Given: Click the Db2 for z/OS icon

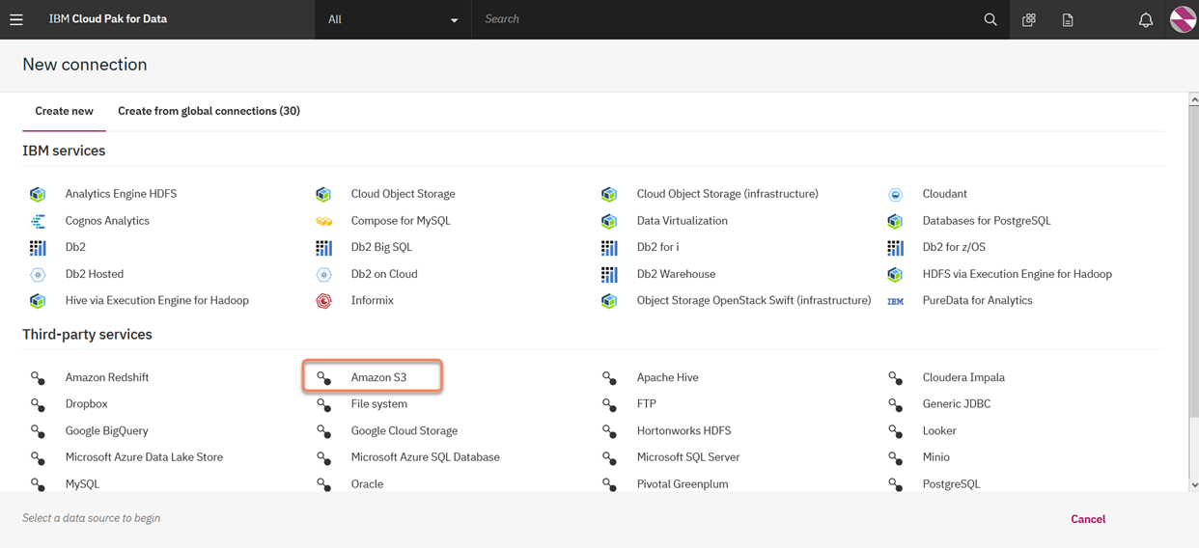Looking at the screenshot, I should pos(895,248).
